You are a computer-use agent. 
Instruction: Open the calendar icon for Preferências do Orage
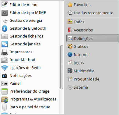click(x=5, y=91)
